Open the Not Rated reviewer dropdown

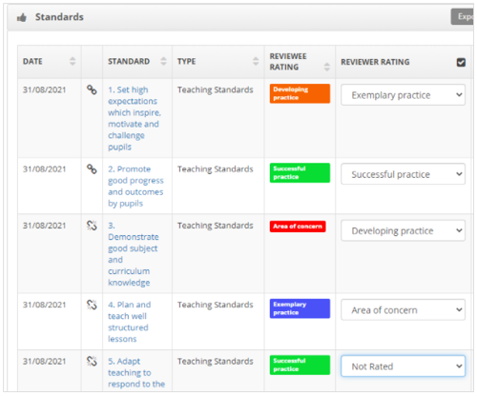pyautogui.click(x=403, y=366)
